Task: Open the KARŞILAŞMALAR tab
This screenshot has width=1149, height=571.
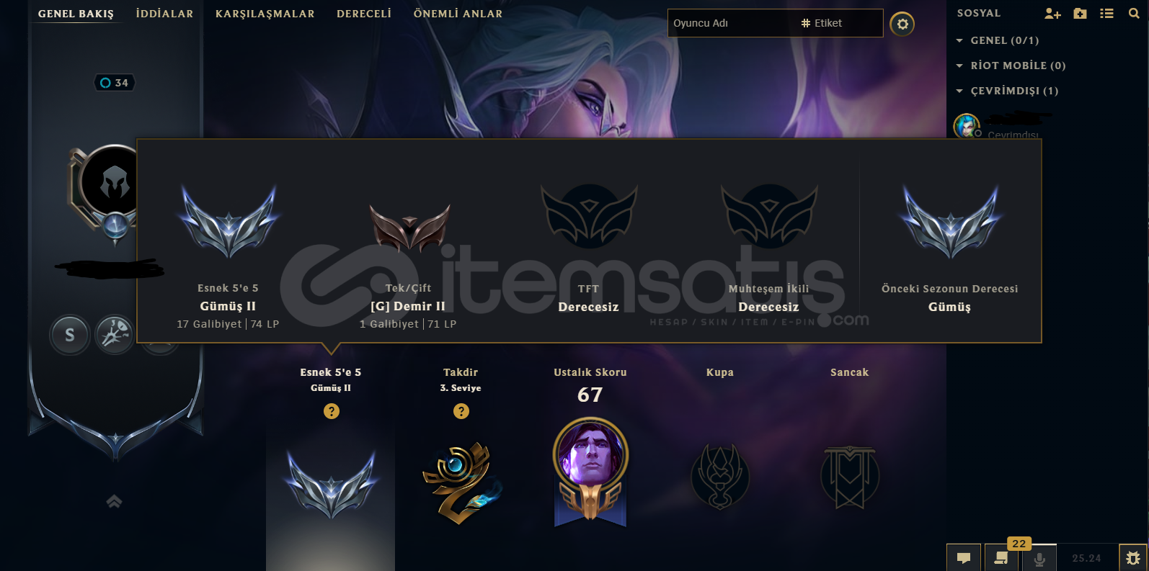Action: 265,14
